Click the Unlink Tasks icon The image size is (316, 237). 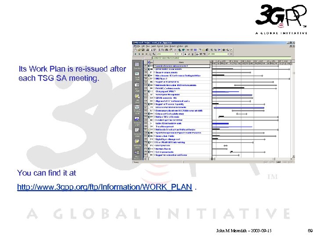tap(191, 50)
